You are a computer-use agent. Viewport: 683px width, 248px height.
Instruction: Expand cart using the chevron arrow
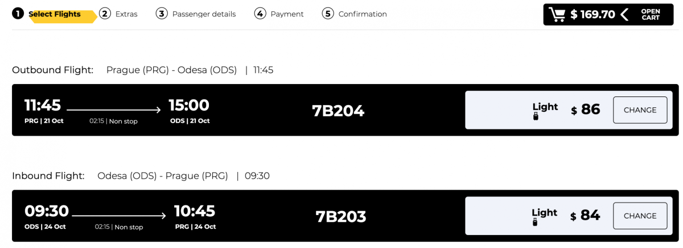[x=625, y=15]
